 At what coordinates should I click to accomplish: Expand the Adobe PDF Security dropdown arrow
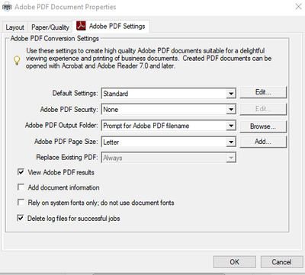[231, 110]
